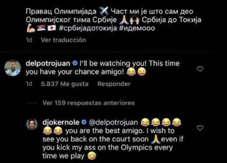Expand Ver 159 respuestas anteriores
The width and height of the screenshot is (227, 163).
pos(89,103)
